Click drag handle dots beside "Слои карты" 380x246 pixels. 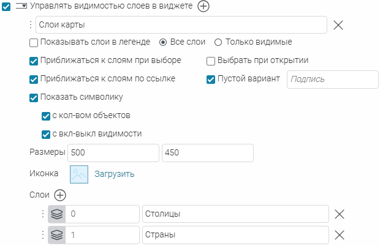31,24
